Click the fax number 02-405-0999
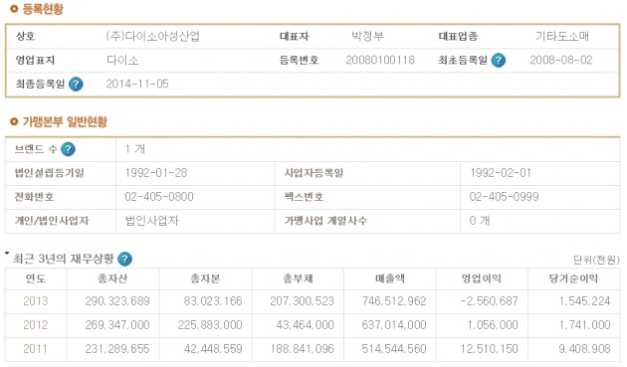The width and height of the screenshot is (627, 367). tap(505, 197)
